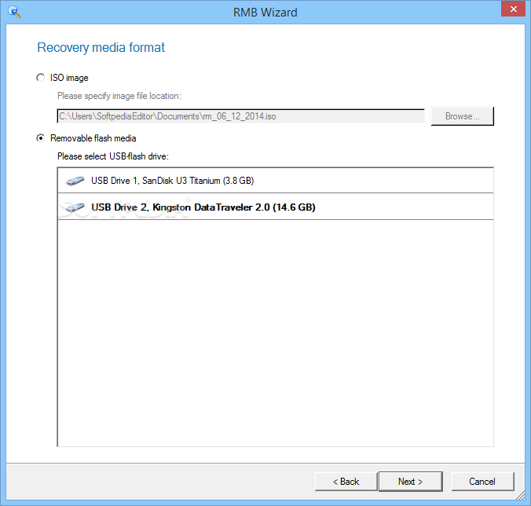Screen dimensions: 531x506
Task: Click the 'Recovery media format' heading
Action: click(x=101, y=48)
